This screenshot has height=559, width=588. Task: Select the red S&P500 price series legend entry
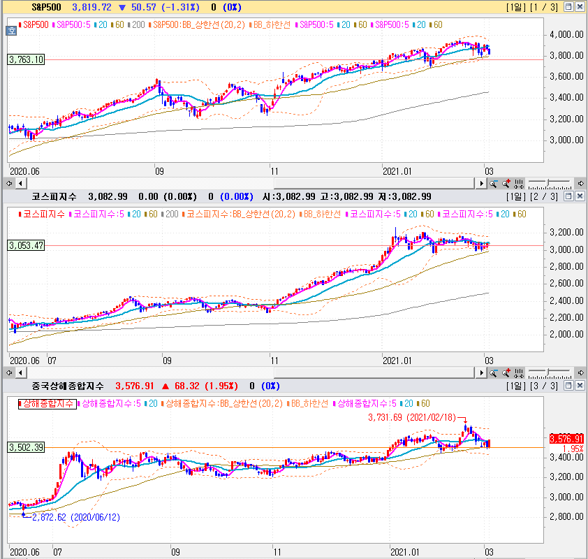pyautogui.click(x=34, y=24)
